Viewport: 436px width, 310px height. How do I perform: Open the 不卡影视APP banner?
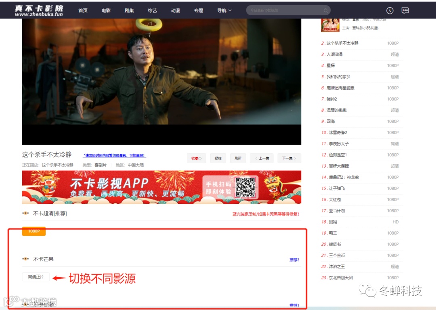coord(161,187)
